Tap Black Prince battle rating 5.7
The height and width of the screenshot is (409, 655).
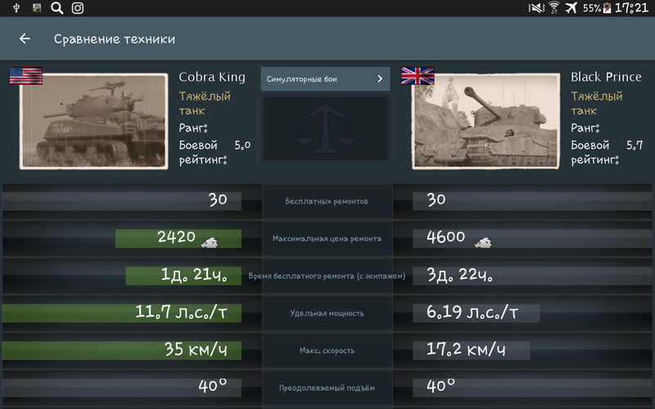(635, 145)
